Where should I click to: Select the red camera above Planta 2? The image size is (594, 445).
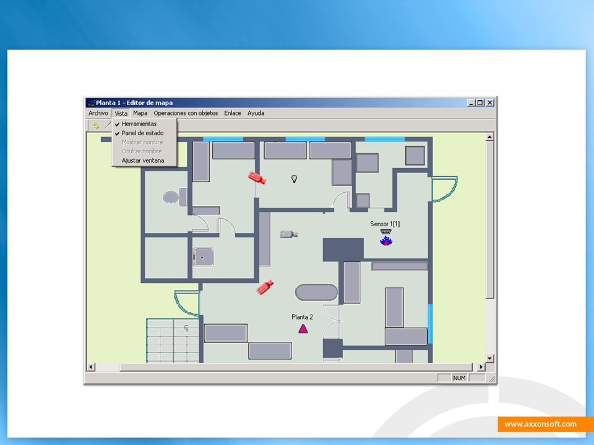pyautogui.click(x=265, y=287)
